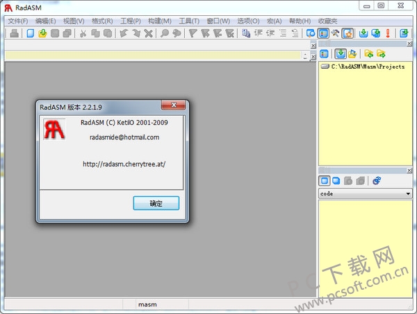Click the Delete X toolbar icon
The height and width of the screenshot is (314, 417).
click(149, 33)
